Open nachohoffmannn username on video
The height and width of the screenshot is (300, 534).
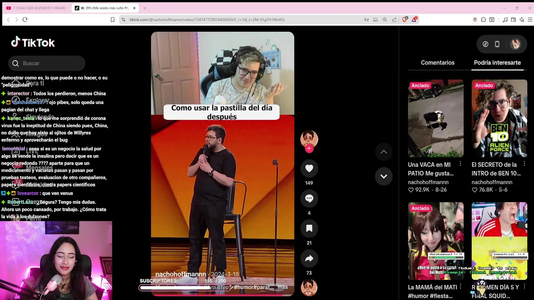click(x=180, y=274)
